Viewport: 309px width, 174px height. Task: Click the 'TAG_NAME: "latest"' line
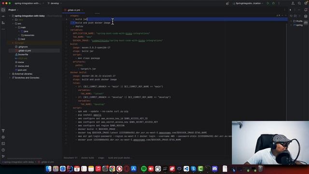coord(92,94)
